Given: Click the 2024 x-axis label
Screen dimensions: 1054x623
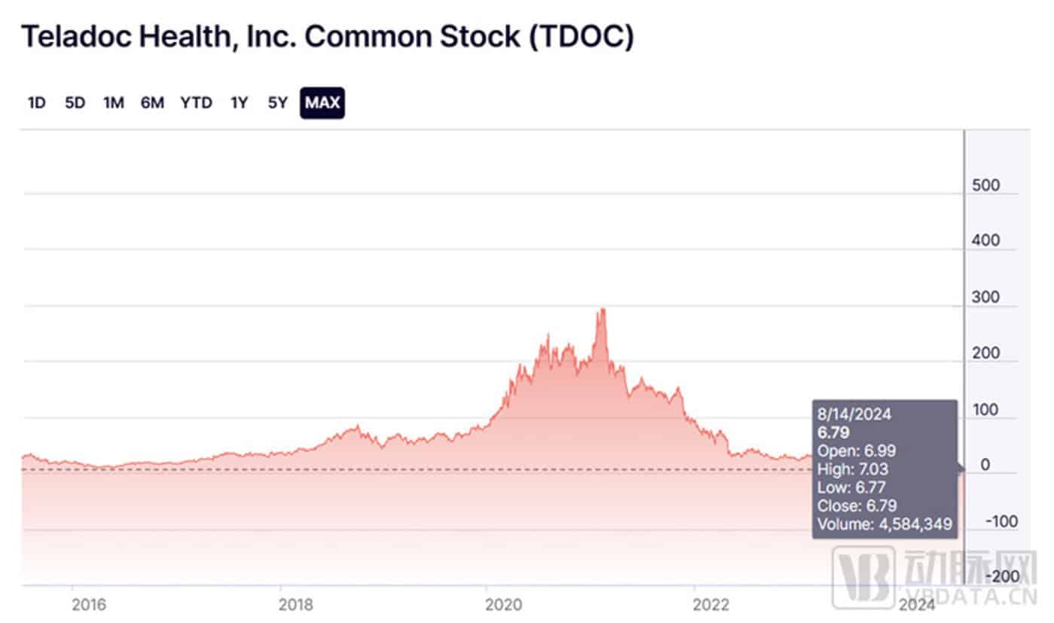Looking at the screenshot, I should [x=918, y=604].
